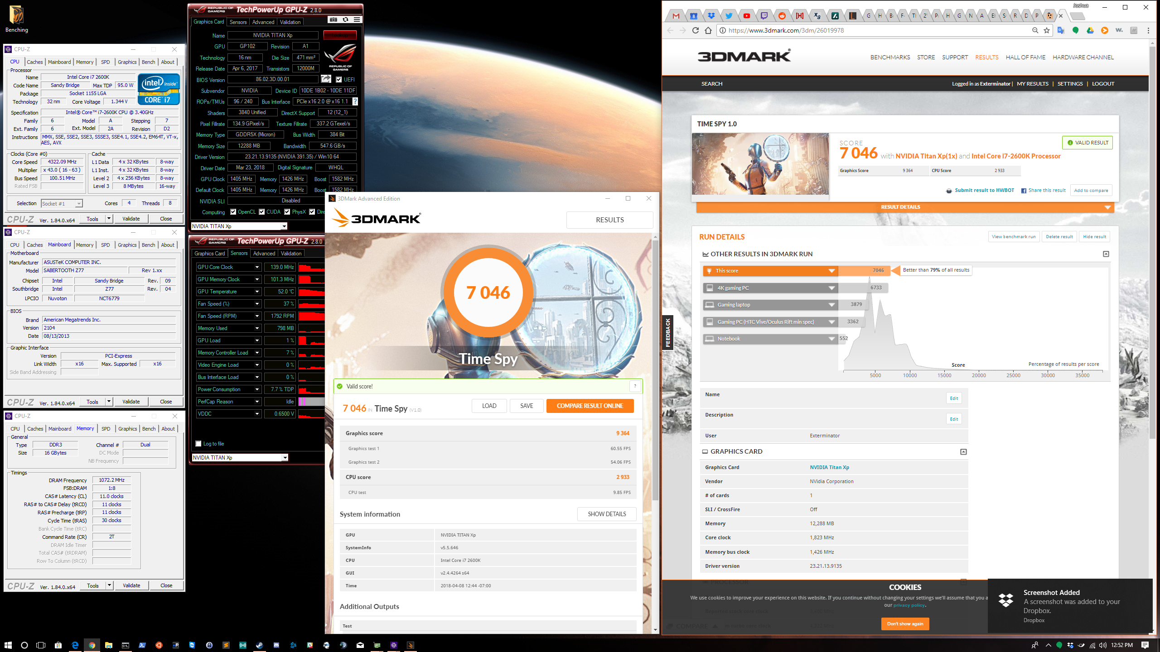The image size is (1160, 652).
Task: Bookmark this page with the star icon
Action: [1047, 30]
